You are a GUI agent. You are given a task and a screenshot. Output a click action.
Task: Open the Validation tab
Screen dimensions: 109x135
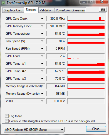(x=46, y=10)
